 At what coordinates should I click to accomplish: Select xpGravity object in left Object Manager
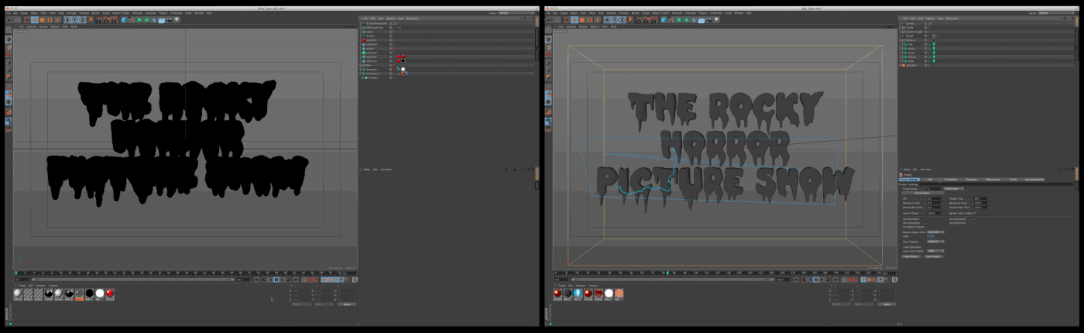point(372,53)
